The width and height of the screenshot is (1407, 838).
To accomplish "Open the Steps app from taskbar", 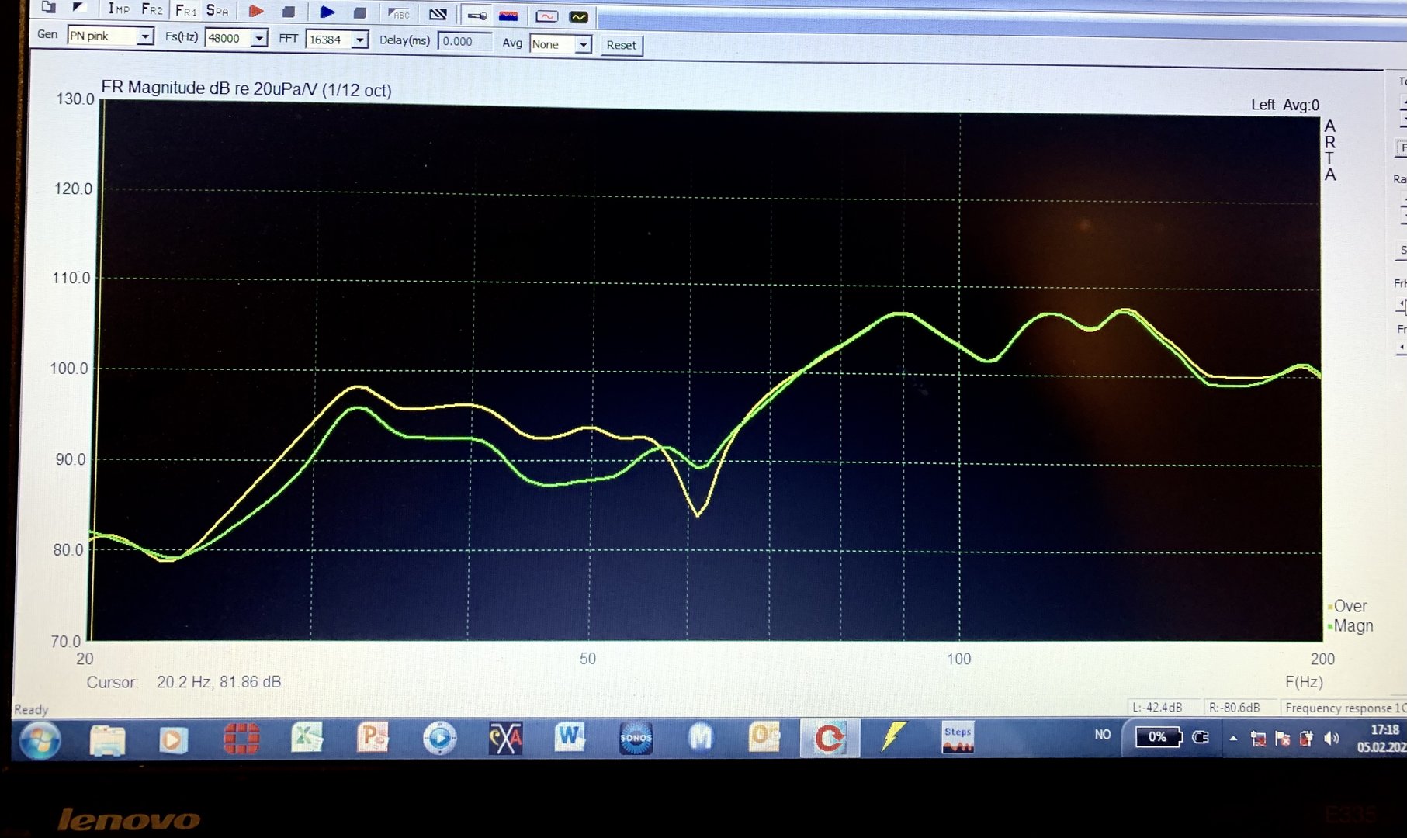I will 958,738.
